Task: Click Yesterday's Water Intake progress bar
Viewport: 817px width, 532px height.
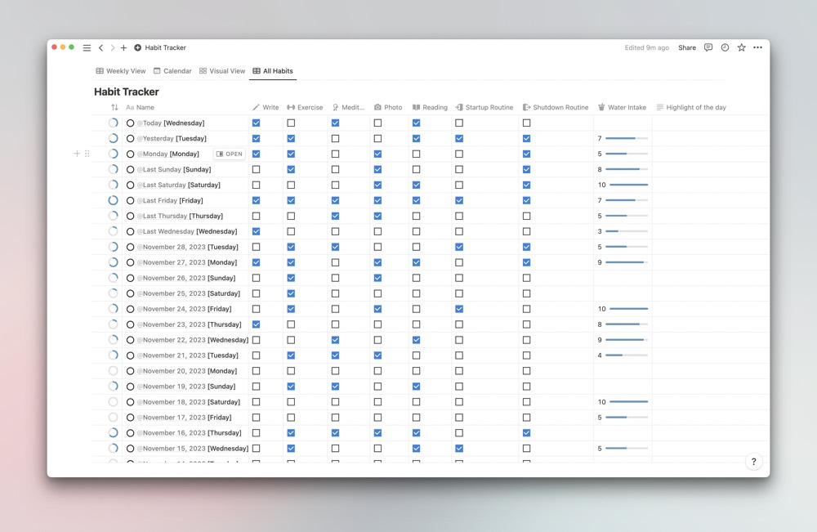Action: [625, 138]
